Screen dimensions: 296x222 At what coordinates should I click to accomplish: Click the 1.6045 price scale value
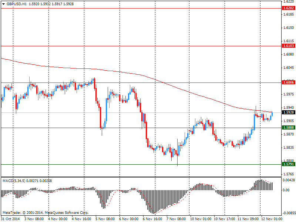[x=289, y=68]
